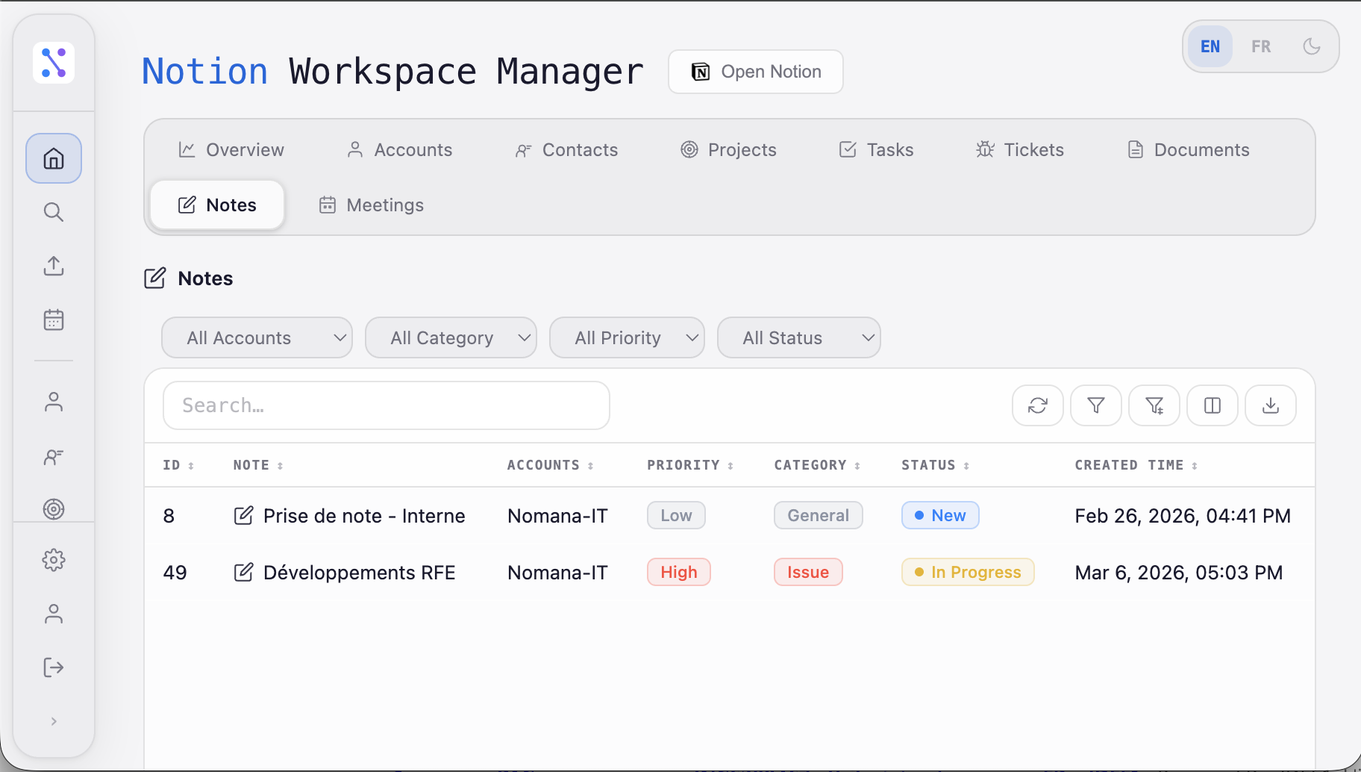Download the notes data
This screenshot has height=772, width=1361.
click(1270, 405)
